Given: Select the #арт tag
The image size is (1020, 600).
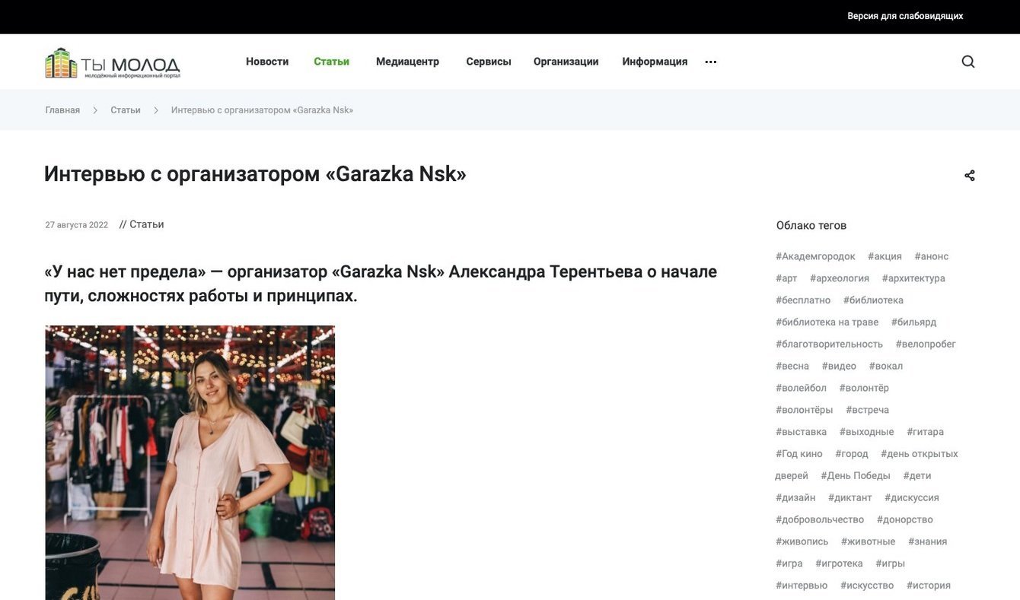Looking at the screenshot, I should [x=786, y=279].
